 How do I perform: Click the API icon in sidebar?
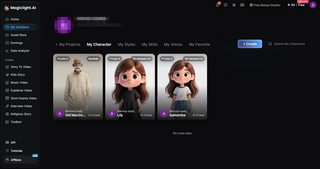point(7,142)
